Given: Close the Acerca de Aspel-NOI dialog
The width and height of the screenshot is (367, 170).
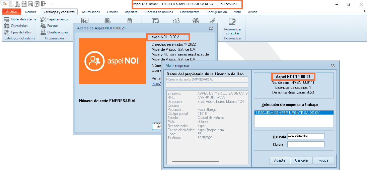Looking at the screenshot, I should click(211, 28).
